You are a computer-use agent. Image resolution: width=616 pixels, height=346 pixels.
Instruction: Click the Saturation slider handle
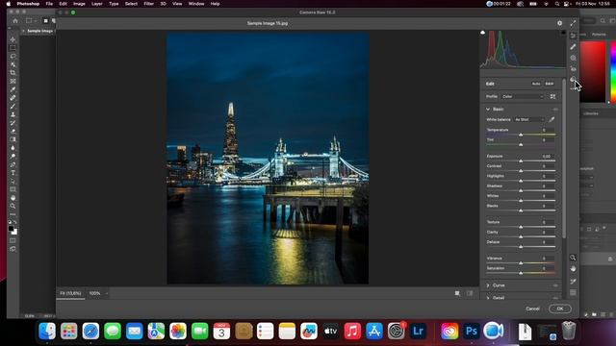pyautogui.click(x=521, y=273)
